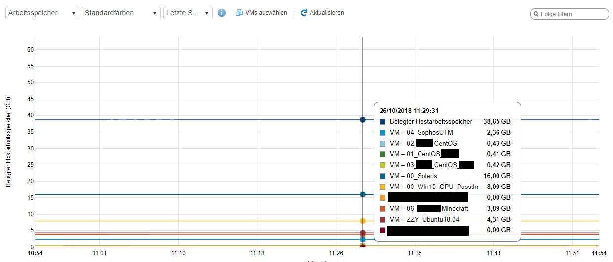Open the Arbeitsspeicher metric dropdown

[42, 13]
